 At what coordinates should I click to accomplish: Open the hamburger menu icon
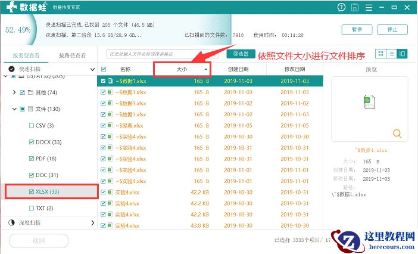[x=369, y=8]
